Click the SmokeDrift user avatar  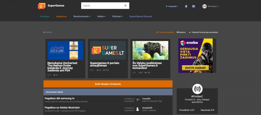tap(138, 109)
